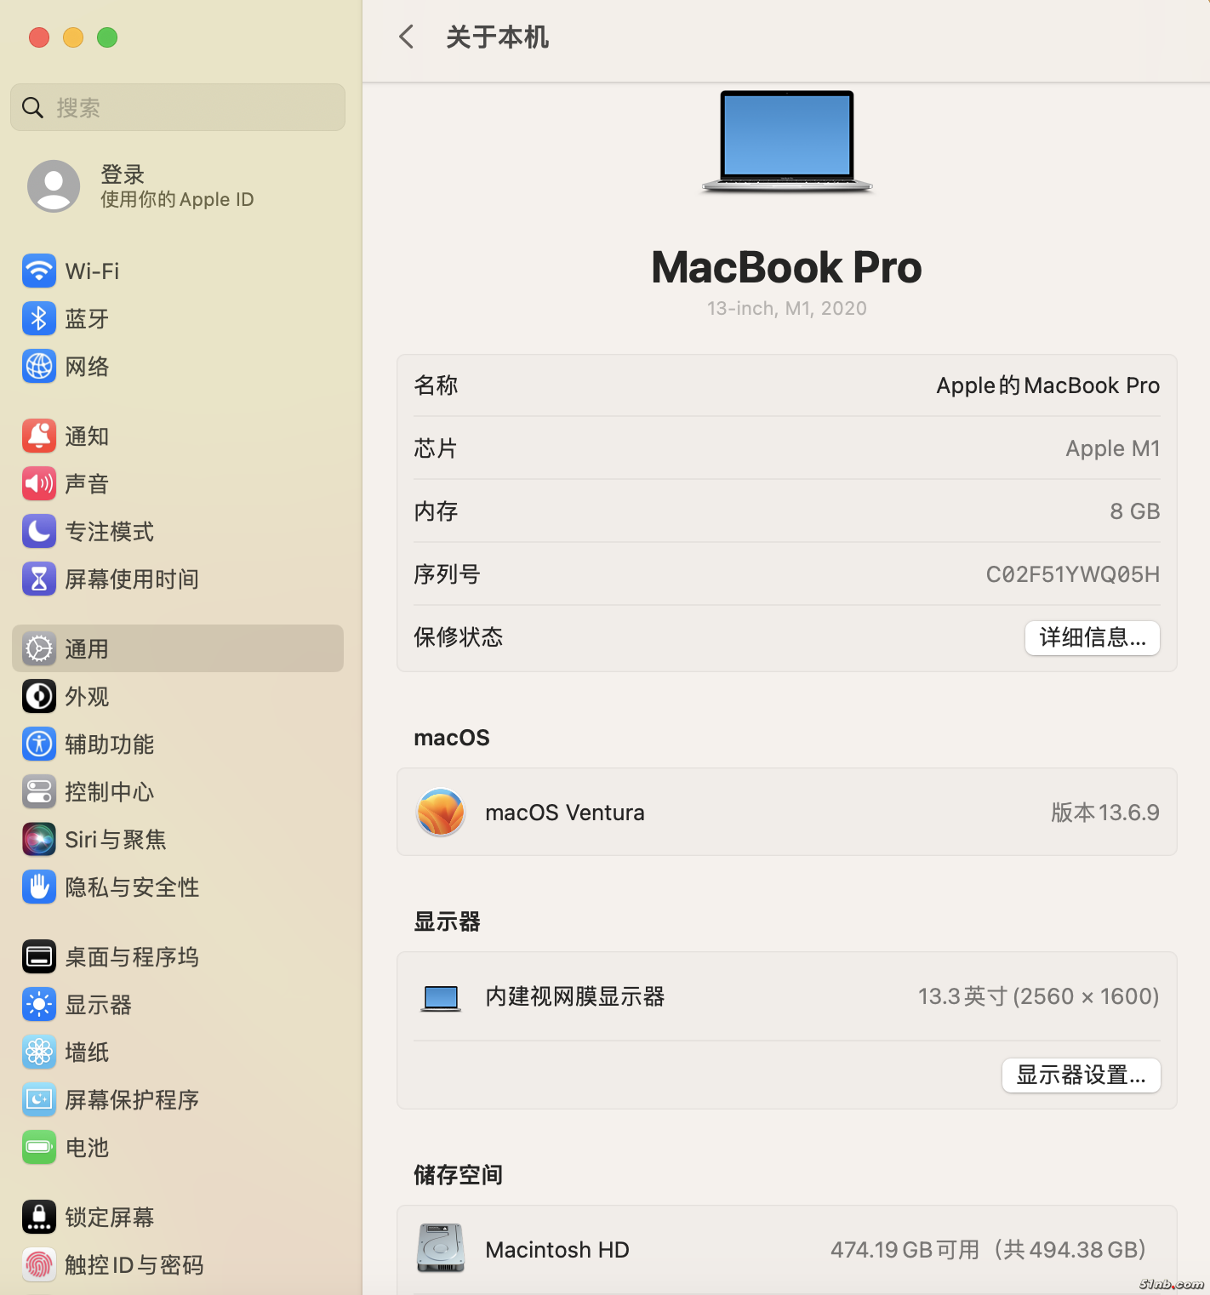Click the 关于本机 page title

(498, 37)
